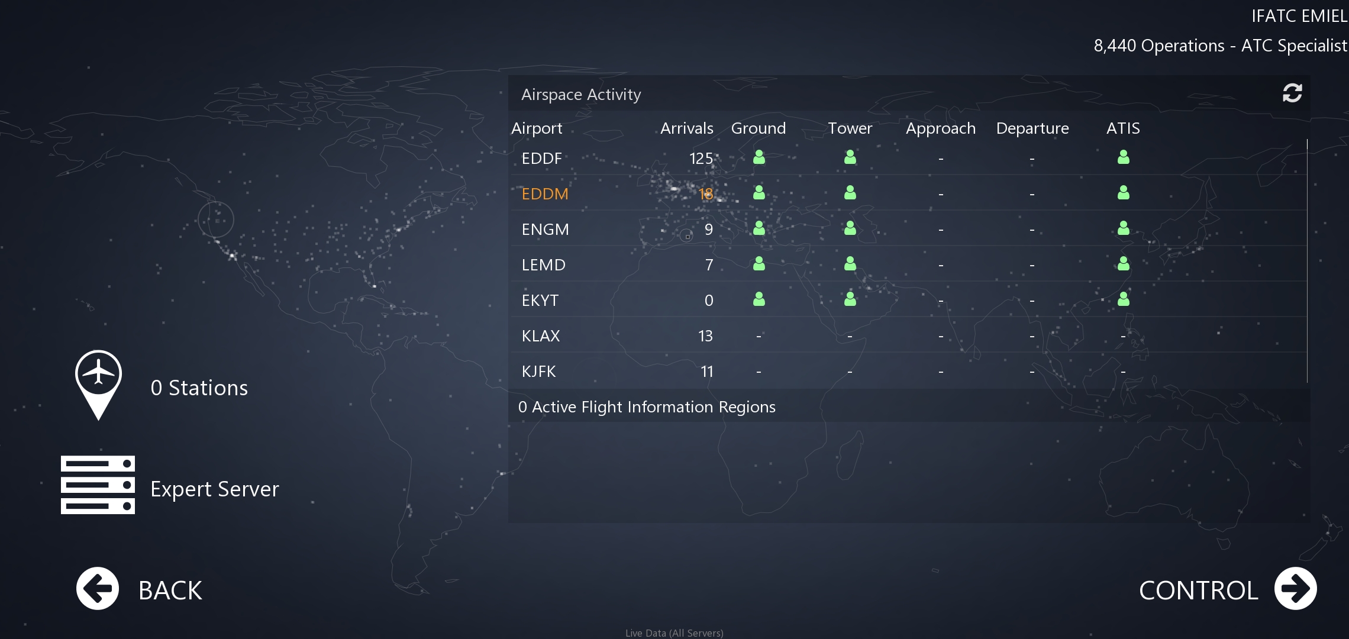The image size is (1349, 639).
Task: Click the airport list scrollbar
Action: (x=1306, y=260)
